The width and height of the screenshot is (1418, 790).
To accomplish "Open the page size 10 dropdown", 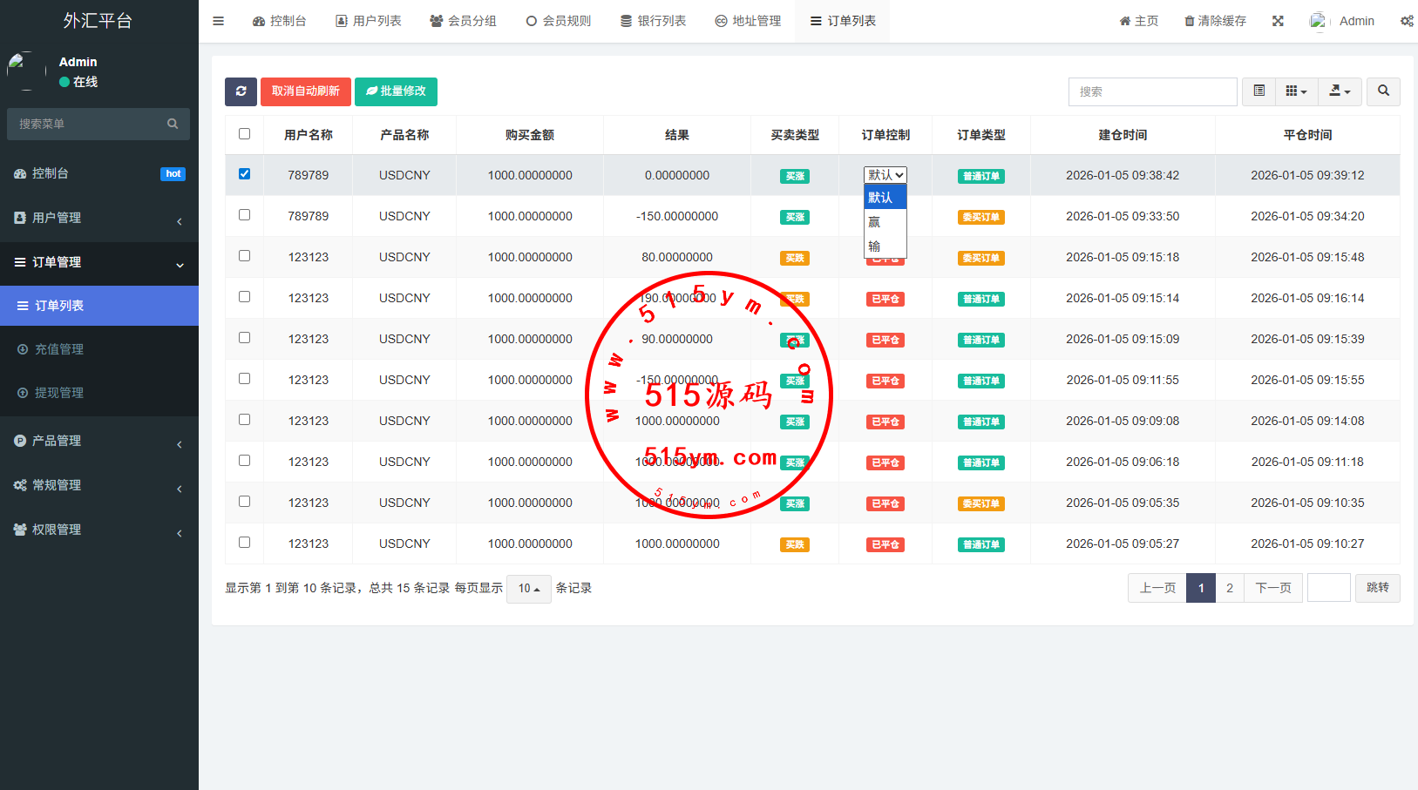I will (529, 589).
